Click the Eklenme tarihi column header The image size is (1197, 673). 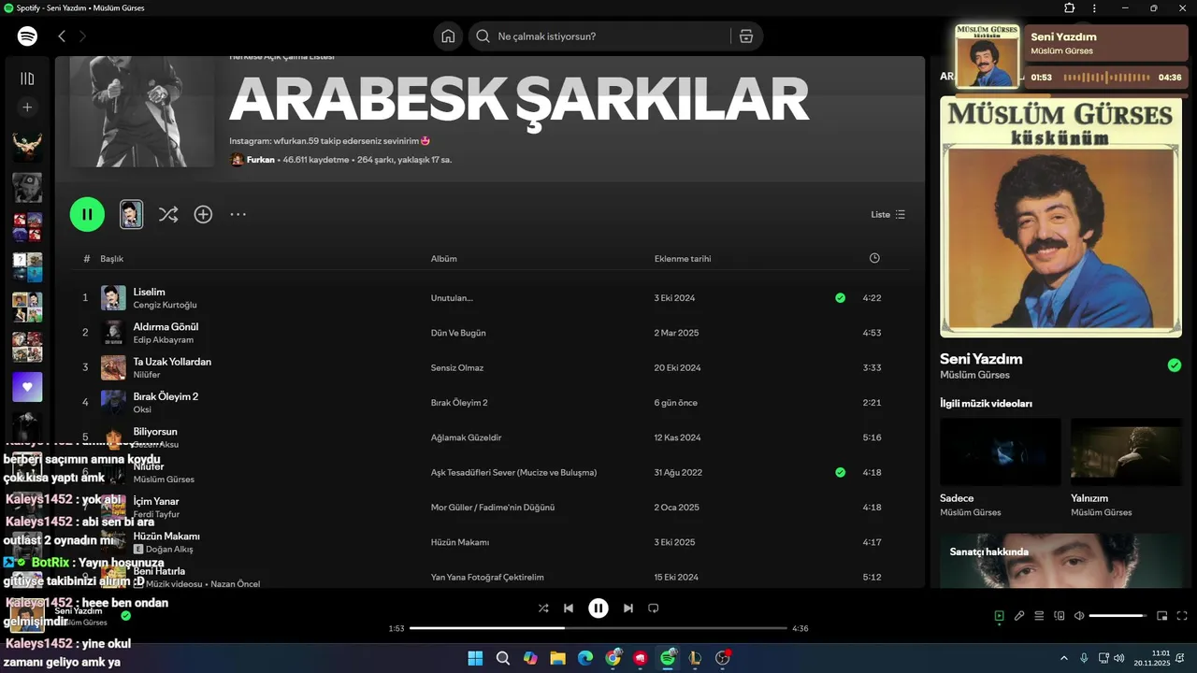[683, 259]
